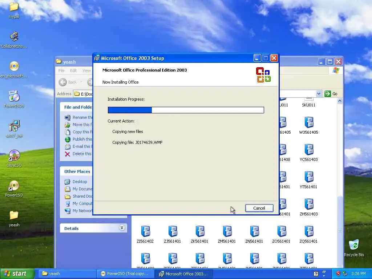Open the yeash folder on desktop

point(14,218)
